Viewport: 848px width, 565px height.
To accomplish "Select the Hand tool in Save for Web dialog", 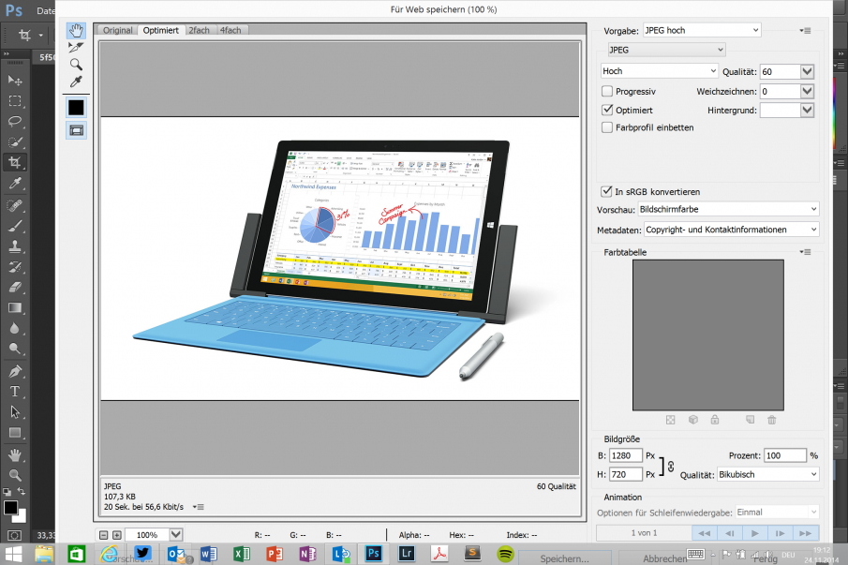I will pos(76,31).
